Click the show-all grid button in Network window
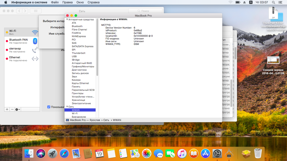Screen dimensions: 287x161 point(36,11)
